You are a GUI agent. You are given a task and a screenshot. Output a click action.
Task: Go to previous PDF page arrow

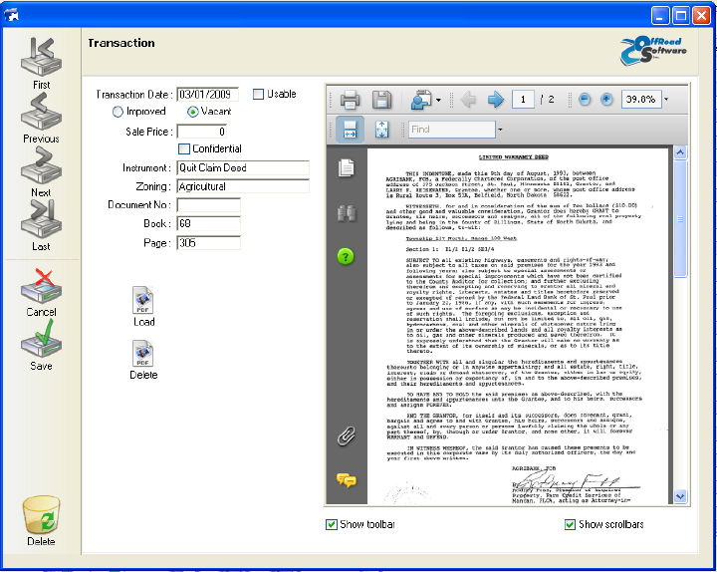tap(468, 100)
